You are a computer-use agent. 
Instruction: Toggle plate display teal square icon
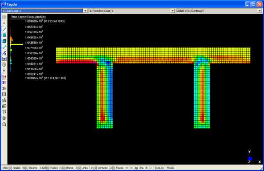click(4, 35)
